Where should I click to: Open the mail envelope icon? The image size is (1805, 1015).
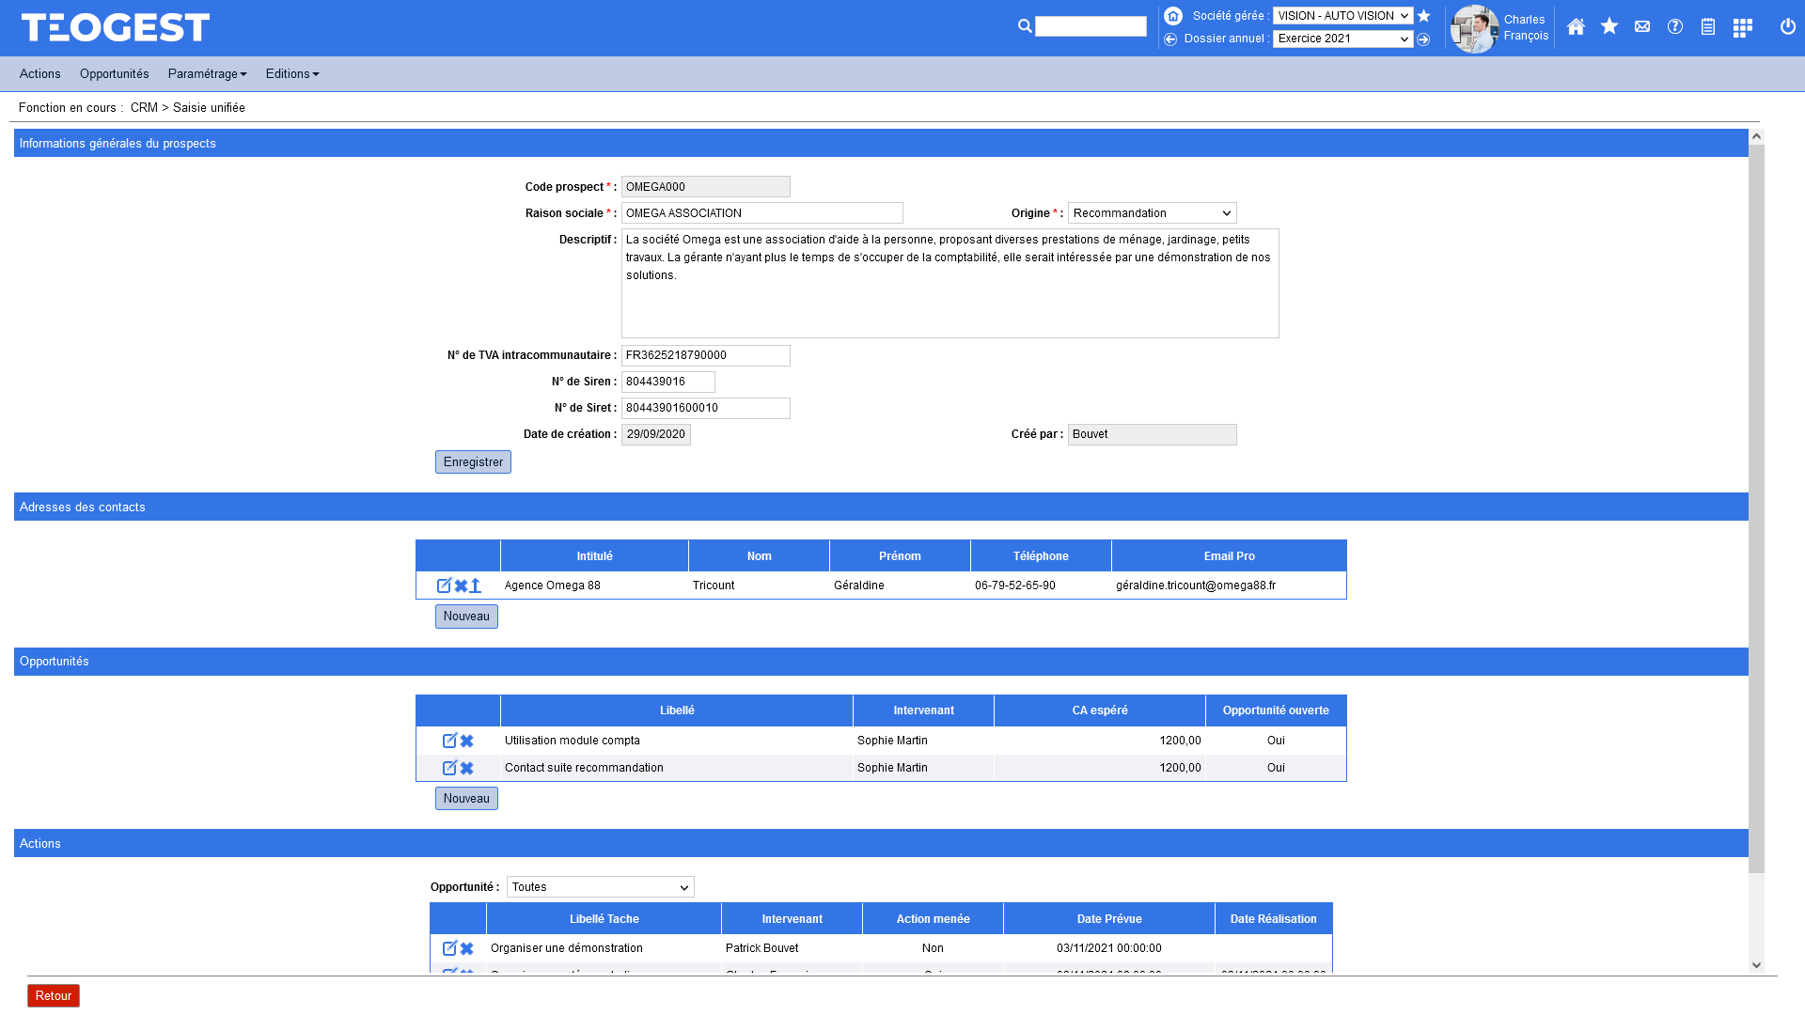1642,27
